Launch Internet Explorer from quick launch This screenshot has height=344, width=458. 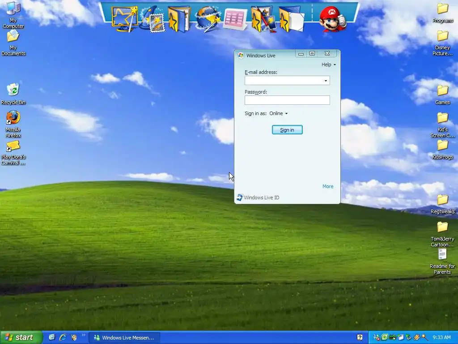tap(63, 337)
